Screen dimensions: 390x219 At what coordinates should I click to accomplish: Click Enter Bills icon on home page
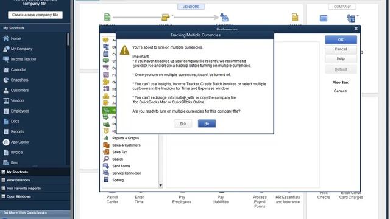click(224, 18)
